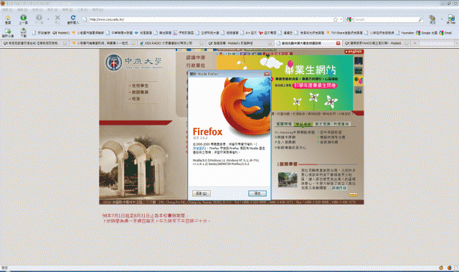Click the detailed content link under news text
This screenshot has width=459, height=272.
click(x=339, y=188)
